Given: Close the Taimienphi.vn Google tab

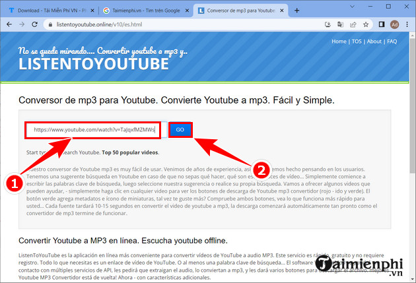Looking at the screenshot, I should (x=187, y=11).
